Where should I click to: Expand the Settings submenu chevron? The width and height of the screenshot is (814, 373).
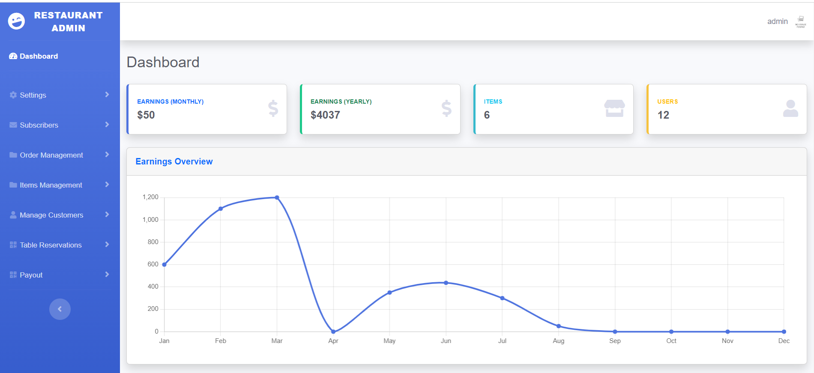(x=107, y=95)
